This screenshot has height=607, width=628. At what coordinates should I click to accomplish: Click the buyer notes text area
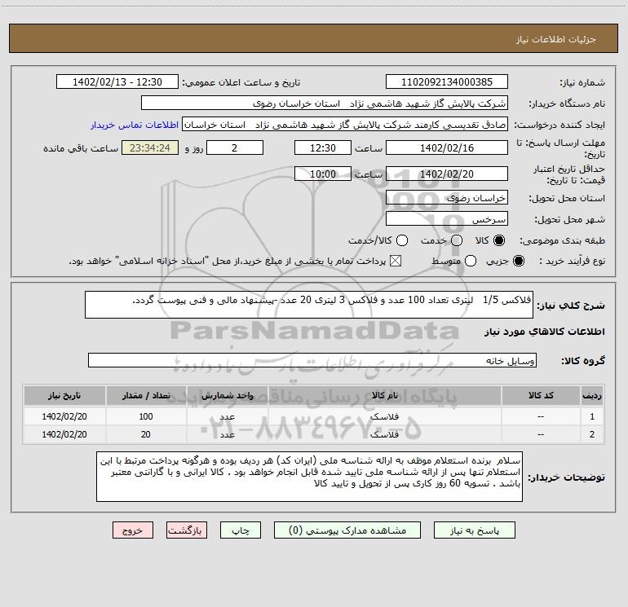coord(309,477)
